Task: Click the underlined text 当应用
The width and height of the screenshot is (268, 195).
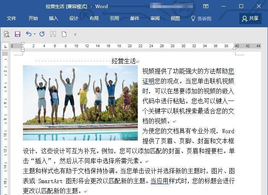Action: [x=160, y=181]
